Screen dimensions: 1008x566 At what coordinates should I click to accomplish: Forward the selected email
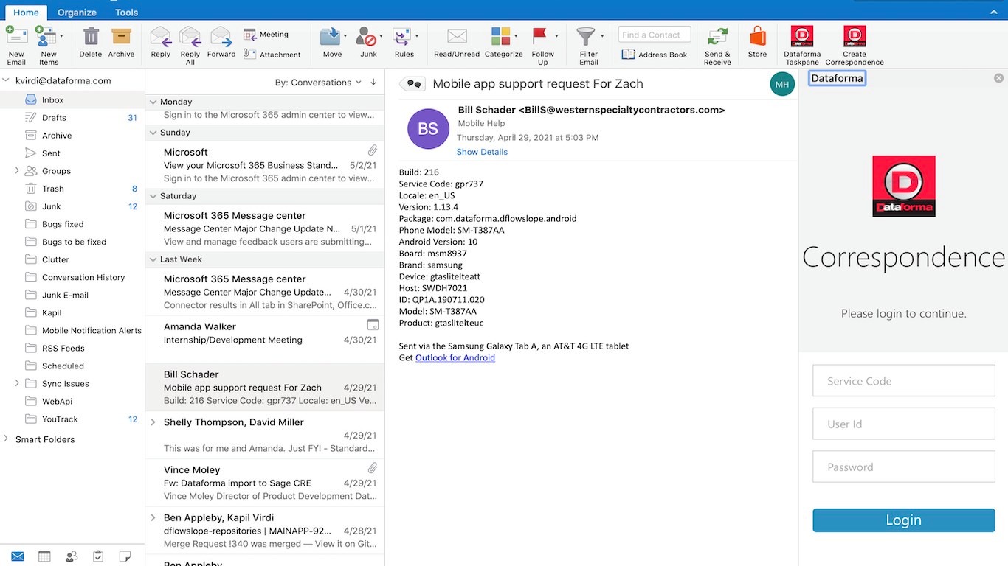click(x=221, y=43)
